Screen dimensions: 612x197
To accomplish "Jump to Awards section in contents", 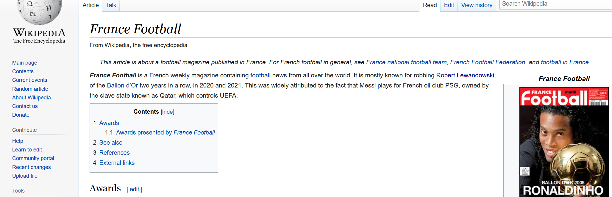I will [x=109, y=123].
